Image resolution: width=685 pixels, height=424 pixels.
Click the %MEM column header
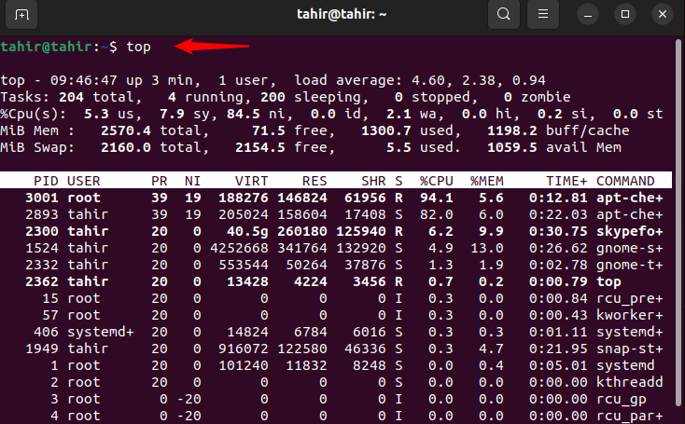pyautogui.click(x=486, y=181)
